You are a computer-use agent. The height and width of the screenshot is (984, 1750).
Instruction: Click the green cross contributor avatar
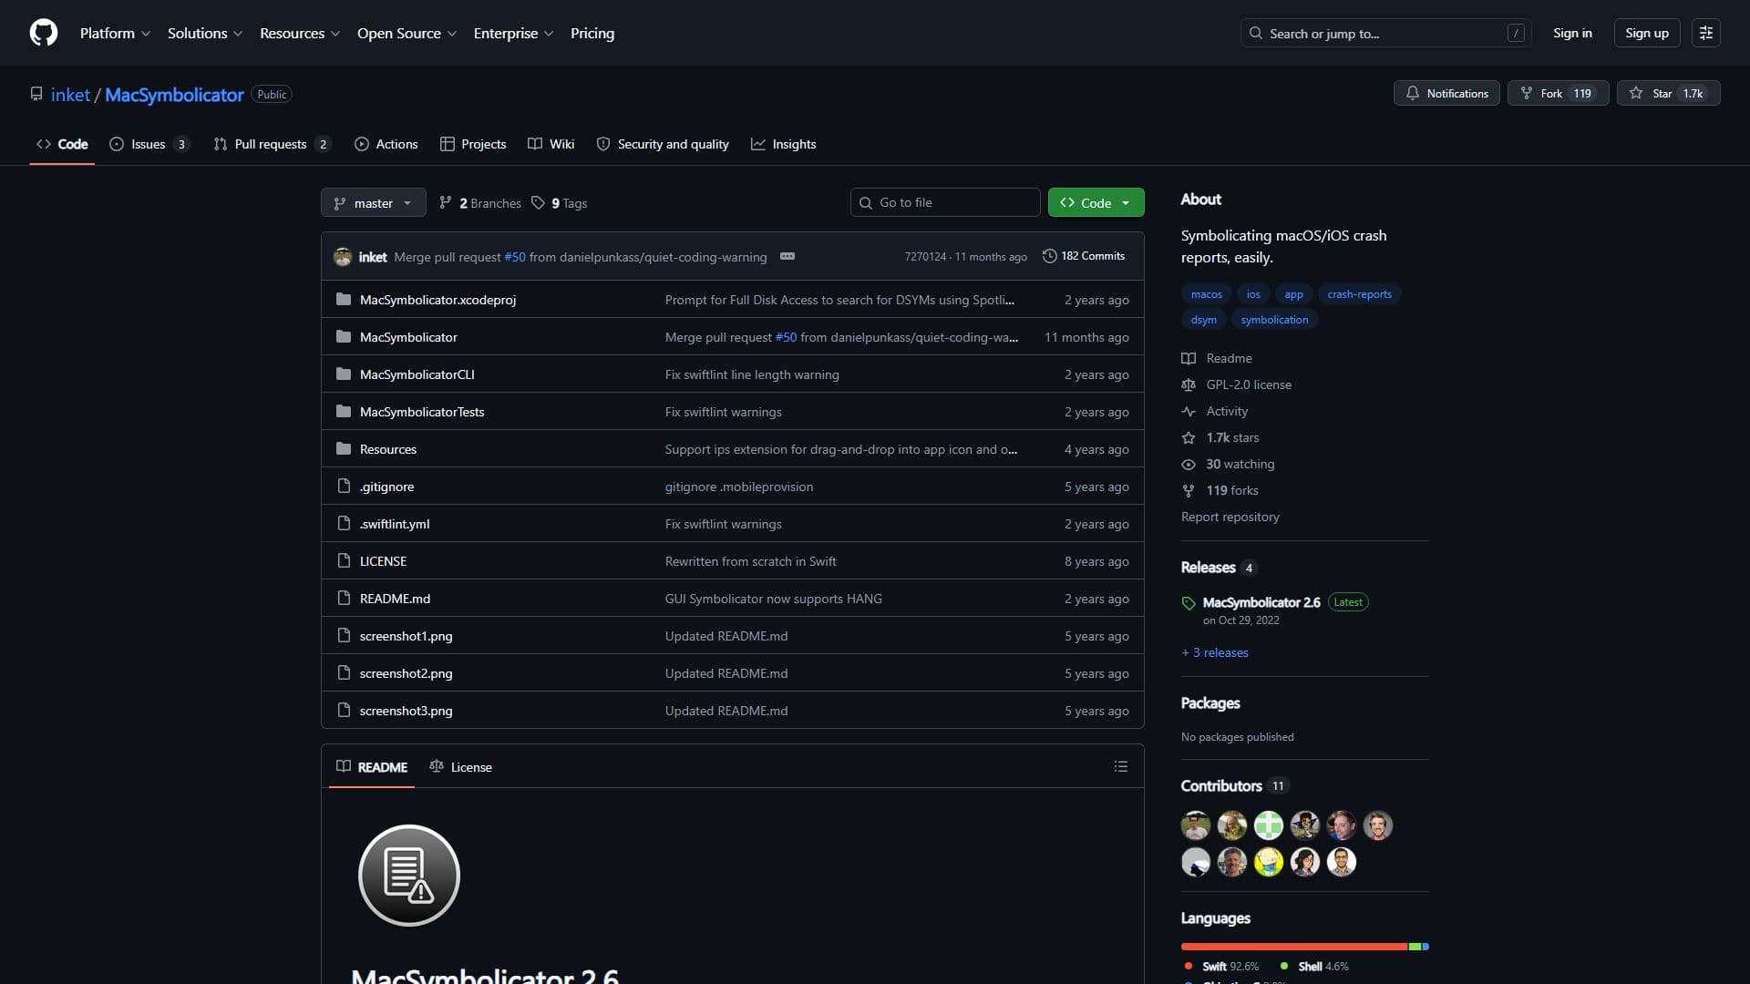(x=1269, y=825)
